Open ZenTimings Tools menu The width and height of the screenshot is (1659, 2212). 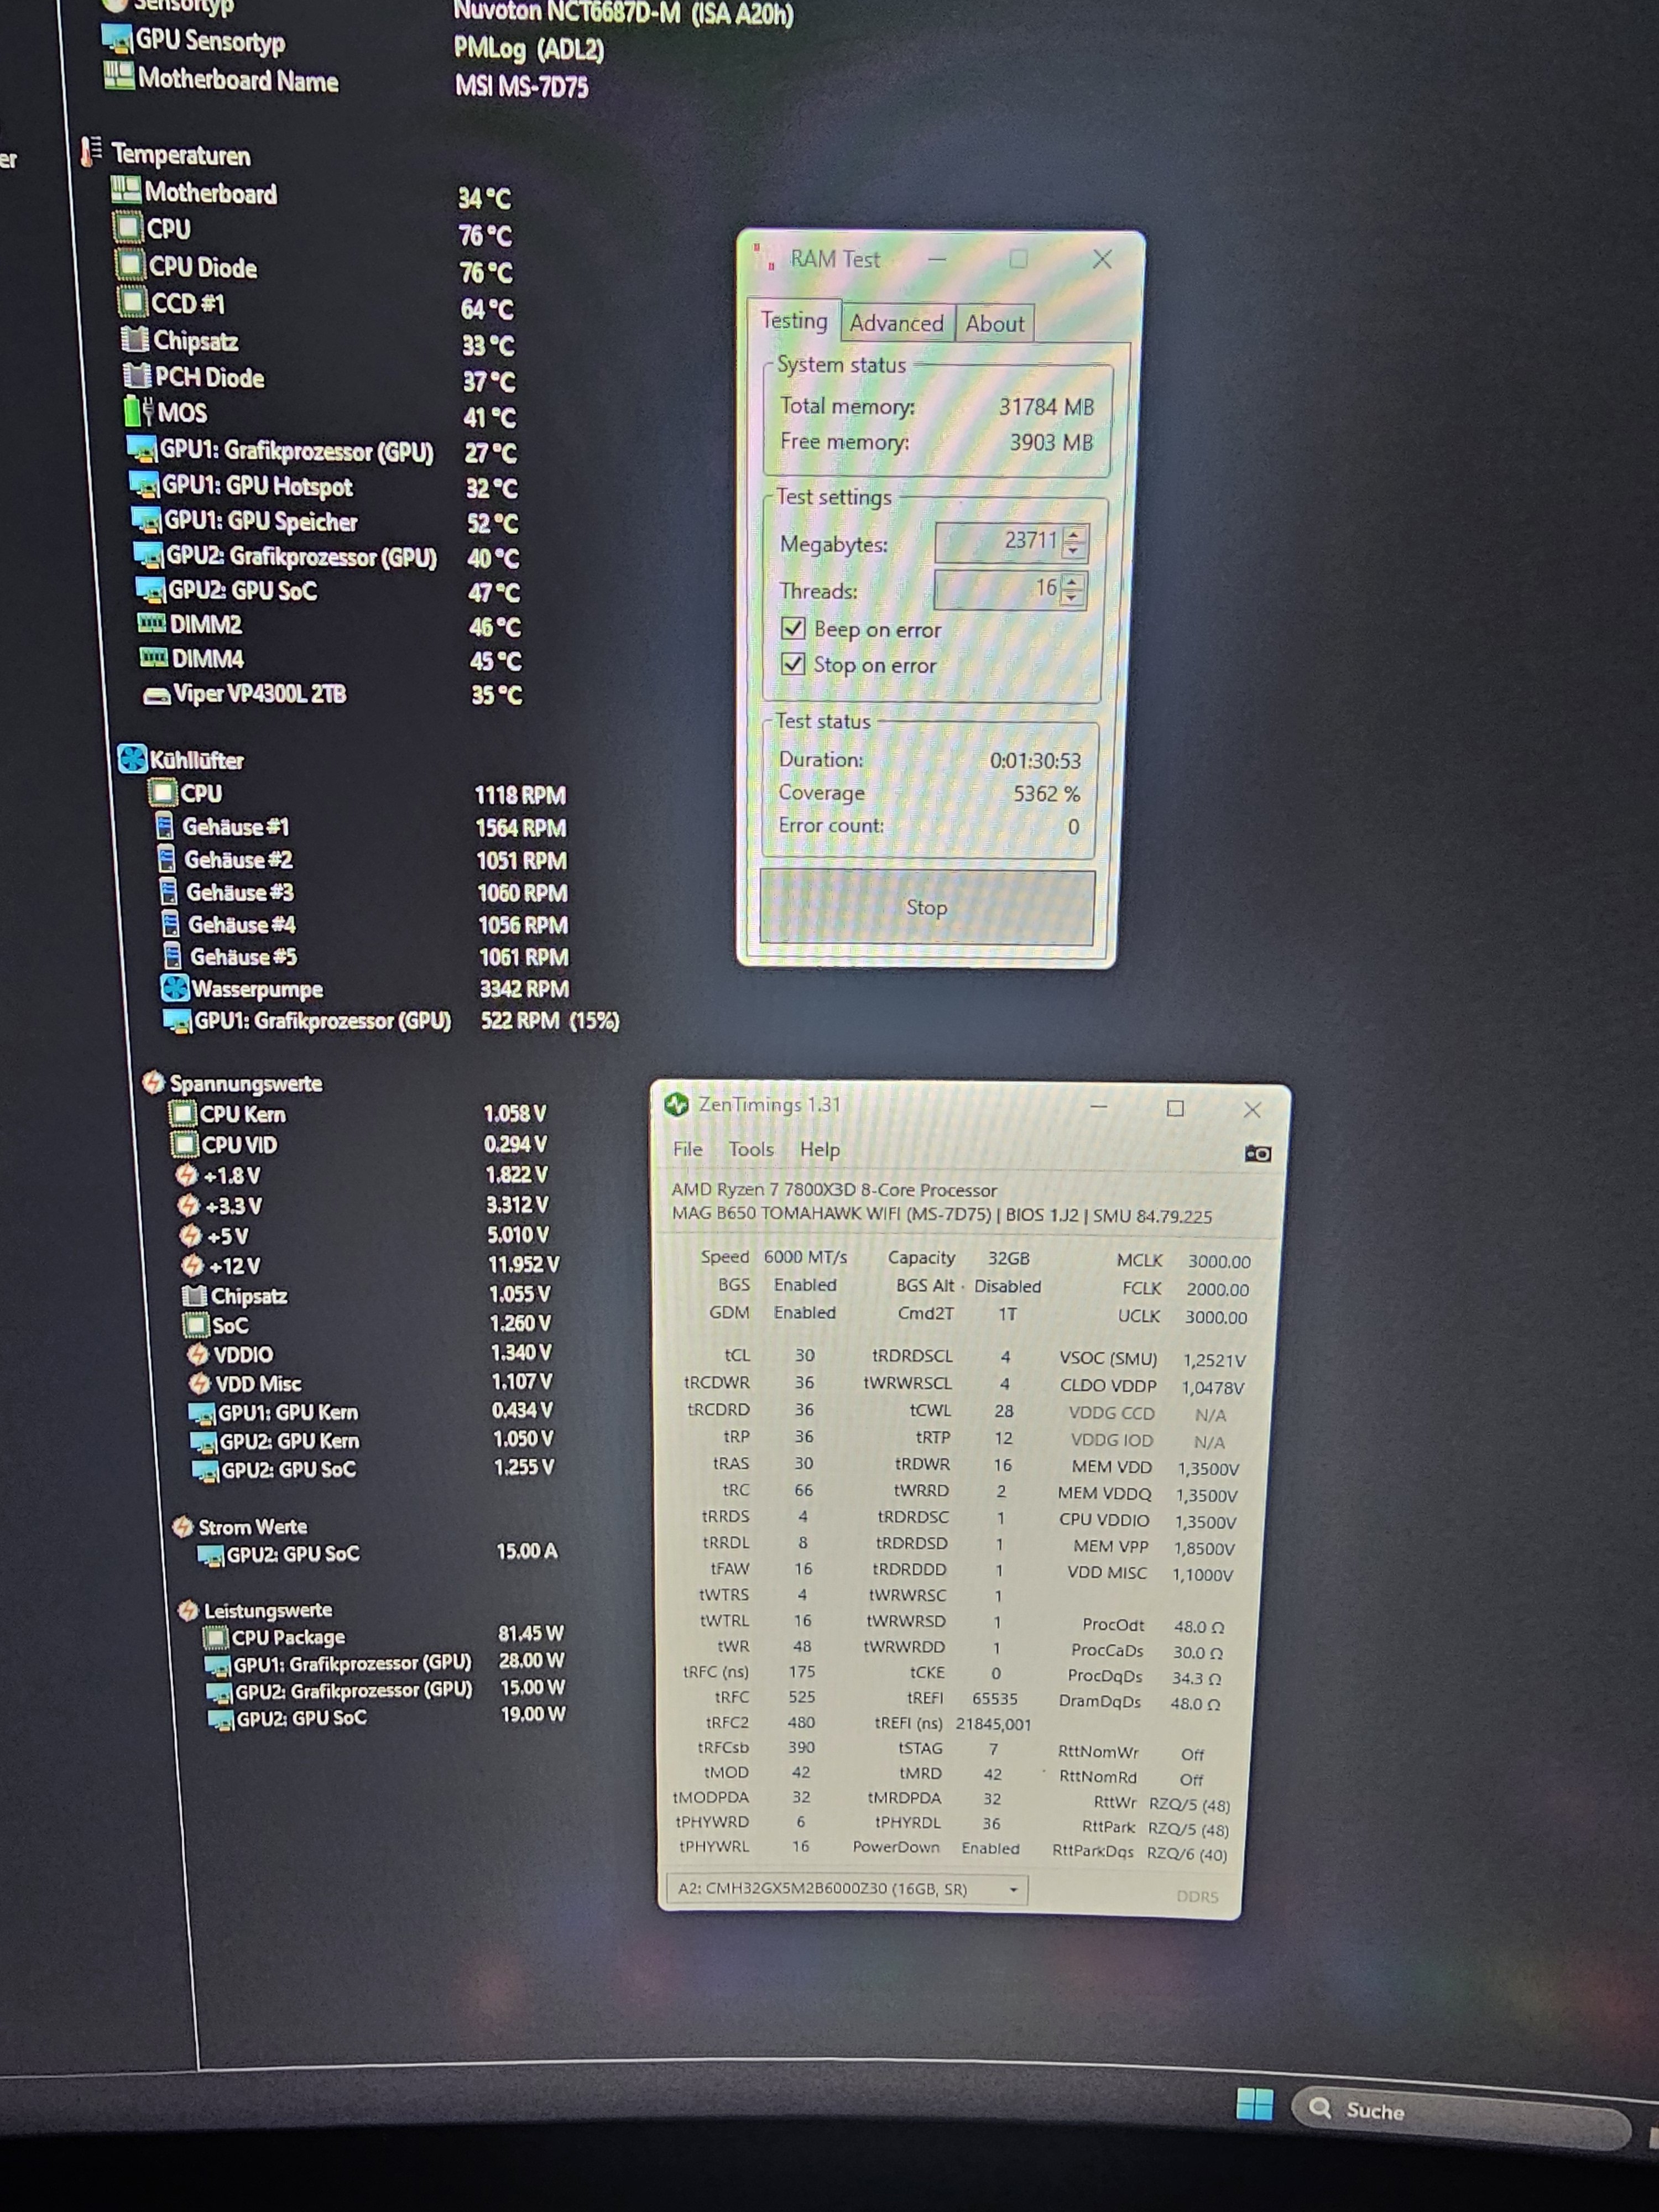pos(750,1149)
